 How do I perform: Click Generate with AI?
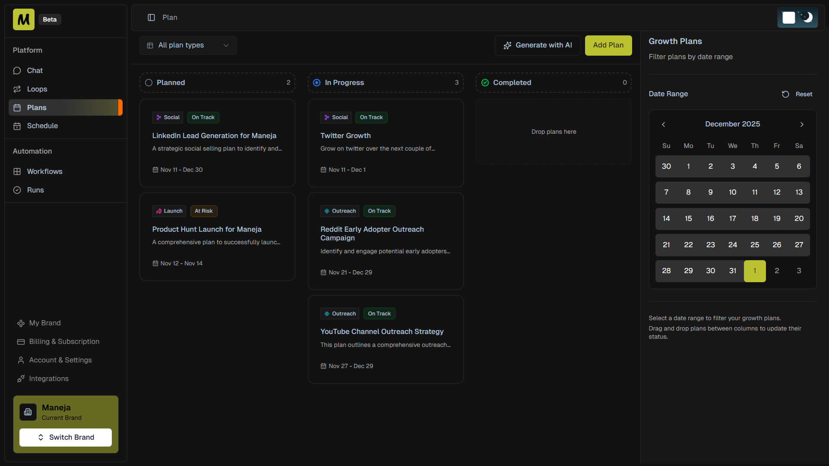537,45
